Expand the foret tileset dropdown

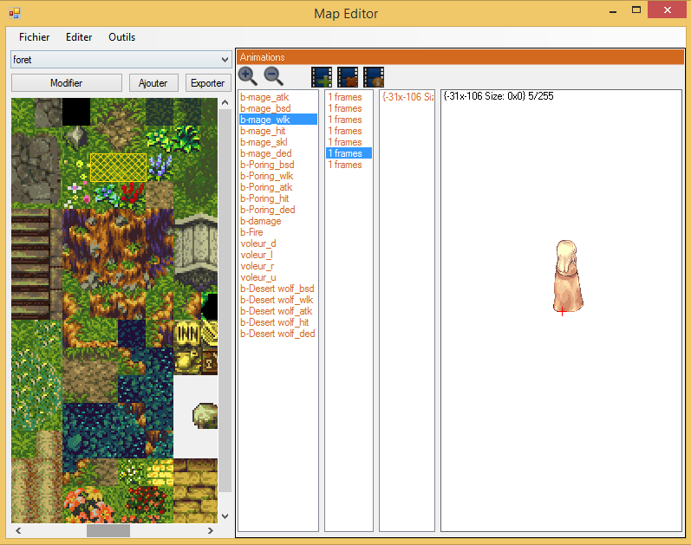225,60
